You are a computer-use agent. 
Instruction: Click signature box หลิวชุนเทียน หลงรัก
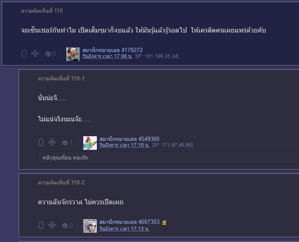[169, 158]
